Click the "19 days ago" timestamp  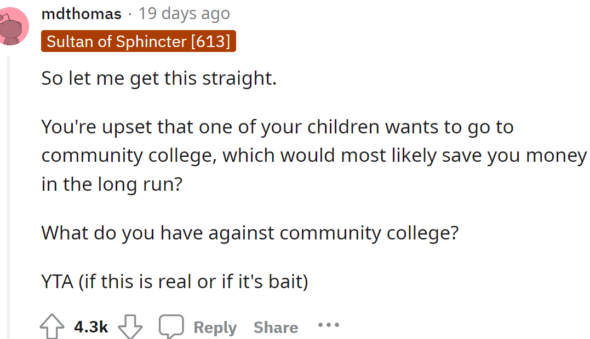coord(184,14)
